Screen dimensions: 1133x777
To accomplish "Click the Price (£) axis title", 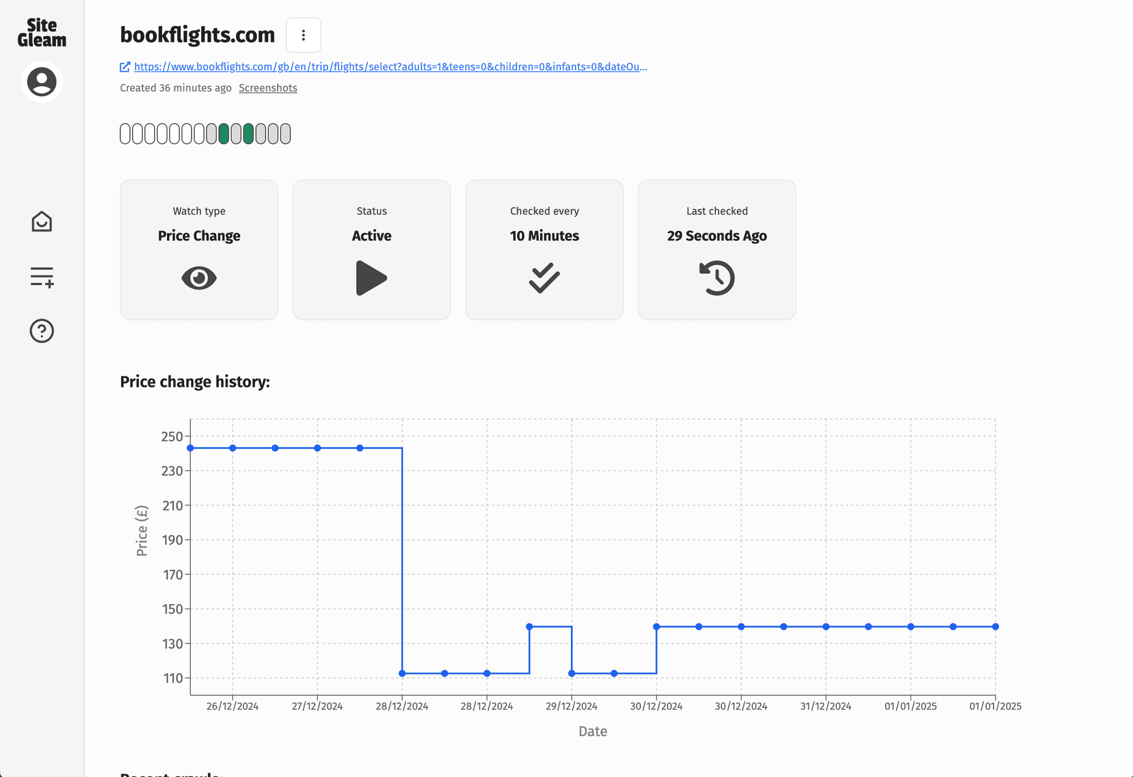I will tap(142, 531).
